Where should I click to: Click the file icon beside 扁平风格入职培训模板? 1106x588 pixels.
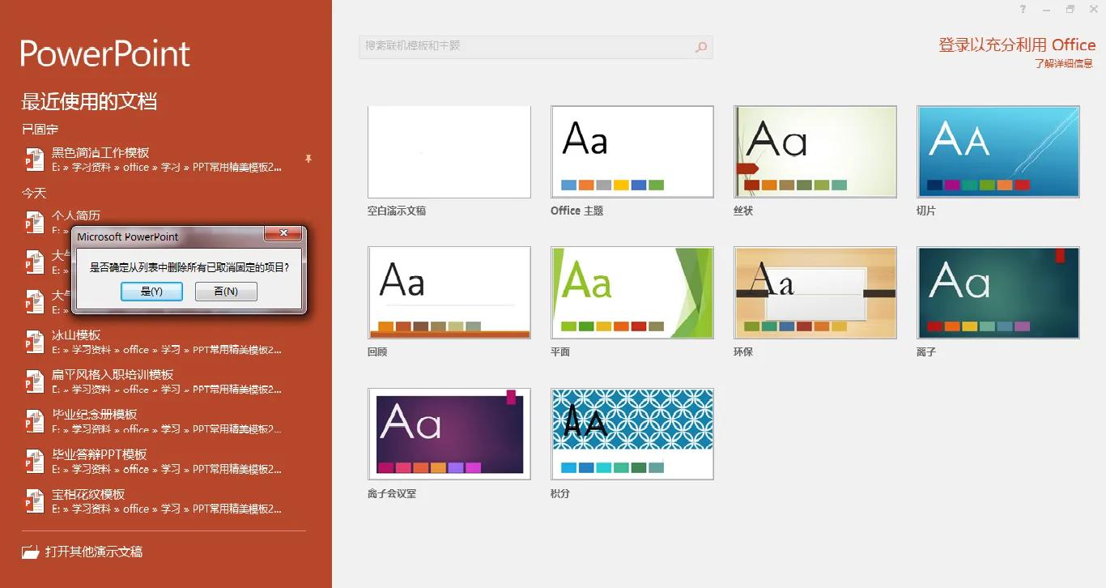(x=34, y=381)
